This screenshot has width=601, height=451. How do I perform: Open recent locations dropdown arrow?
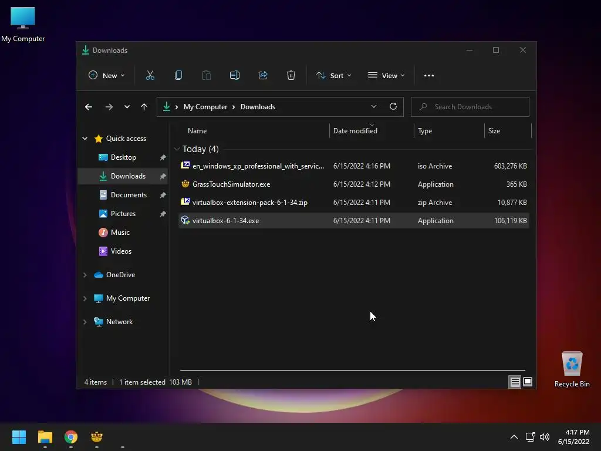click(127, 107)
